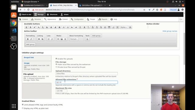This screenshot has height=110, width=195.
Task: Go to the Configuration admin section
Action: [77, 19]
